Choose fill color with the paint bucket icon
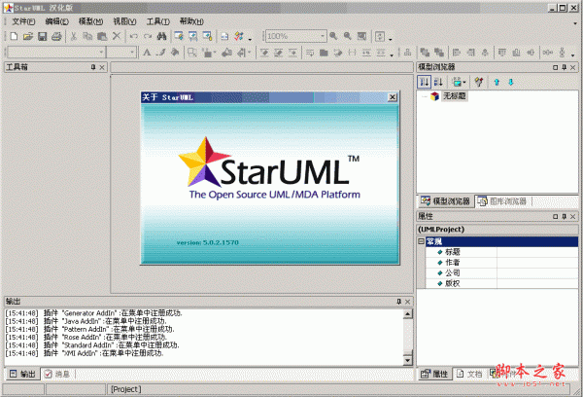 point(175,53)
